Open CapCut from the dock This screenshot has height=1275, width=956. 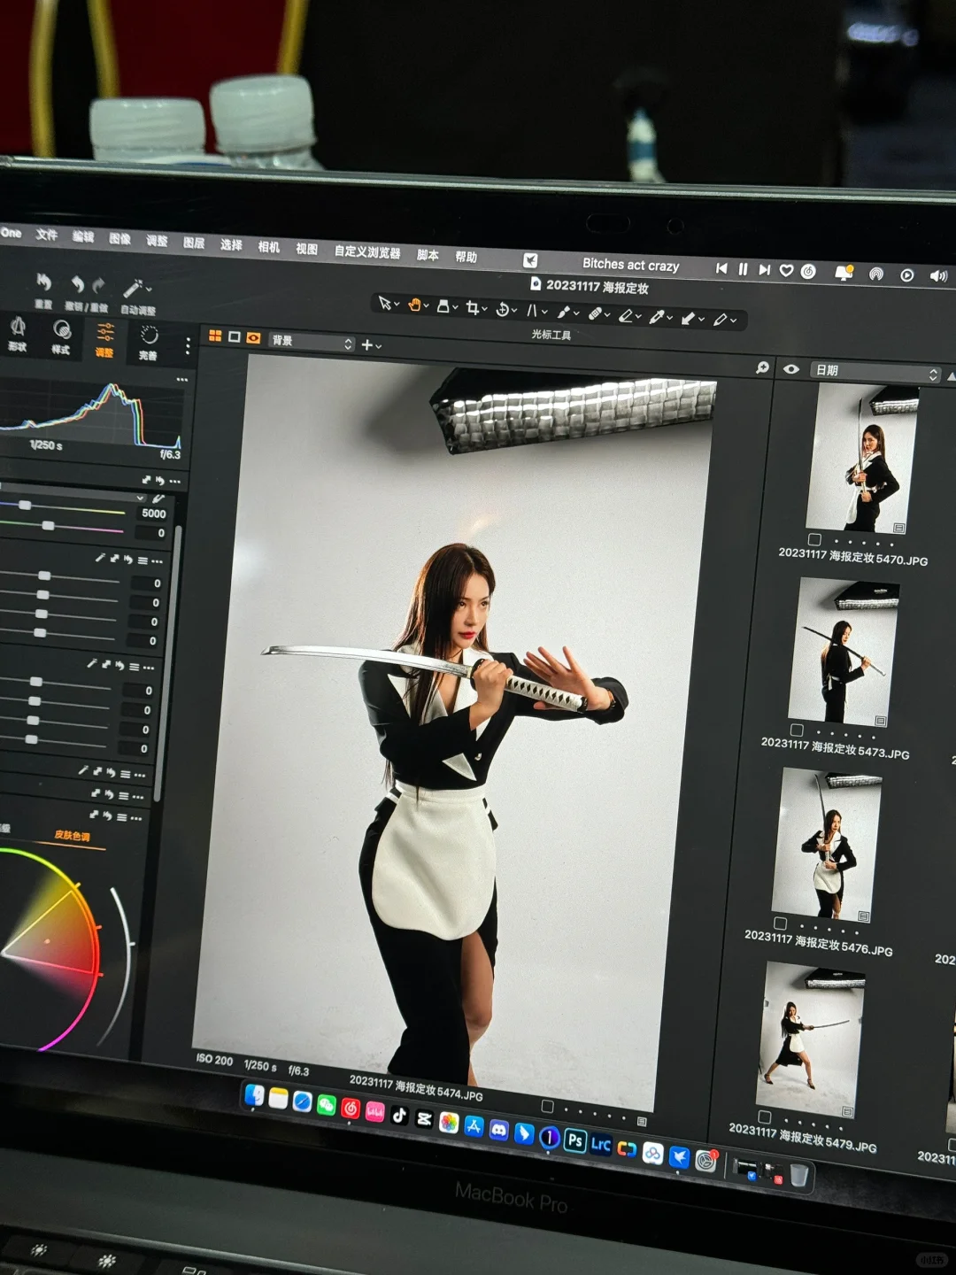click(x=424, y=1118)
